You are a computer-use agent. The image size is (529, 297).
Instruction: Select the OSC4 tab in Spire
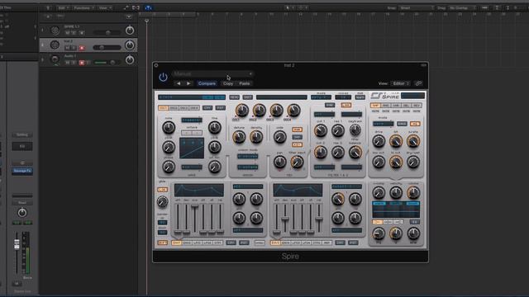194,108
